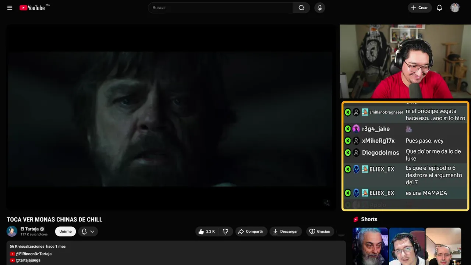Open the hamburger guide menu
The width and height of the screenshot is (471, 265).
10,8
